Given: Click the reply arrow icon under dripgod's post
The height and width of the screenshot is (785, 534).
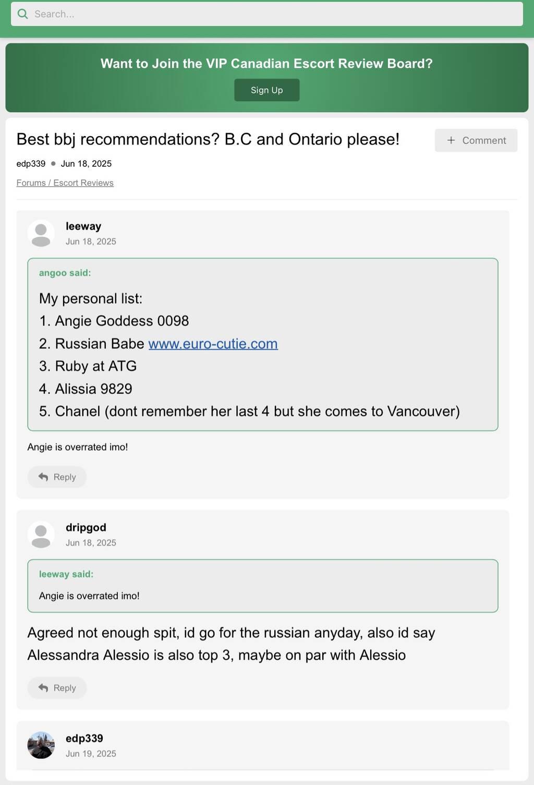Looking at the screenshot, I should point(43,688).
